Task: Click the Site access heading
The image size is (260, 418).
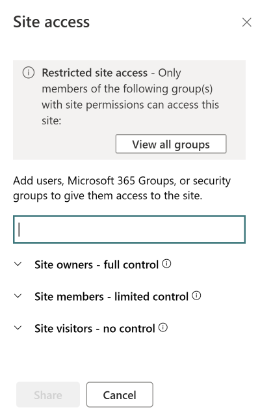Action: [x=51, y=22]
